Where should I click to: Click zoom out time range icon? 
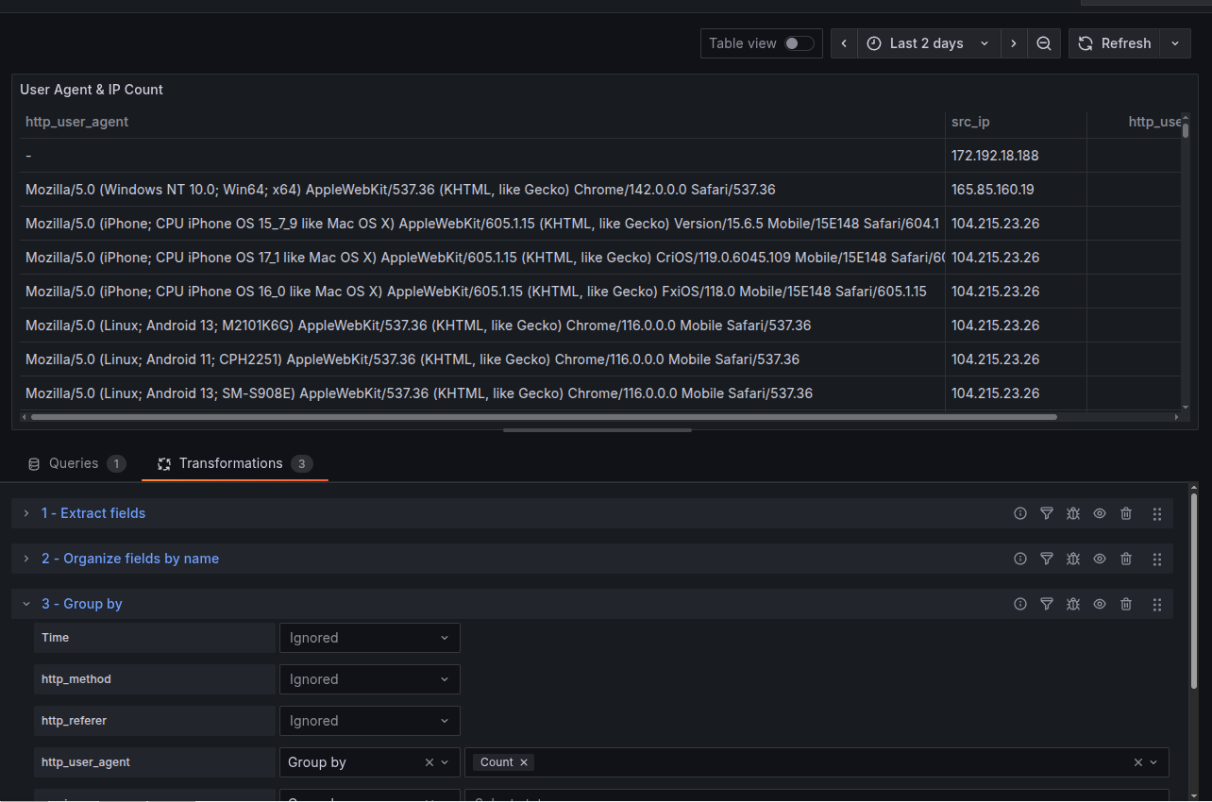pos(1043,43)
